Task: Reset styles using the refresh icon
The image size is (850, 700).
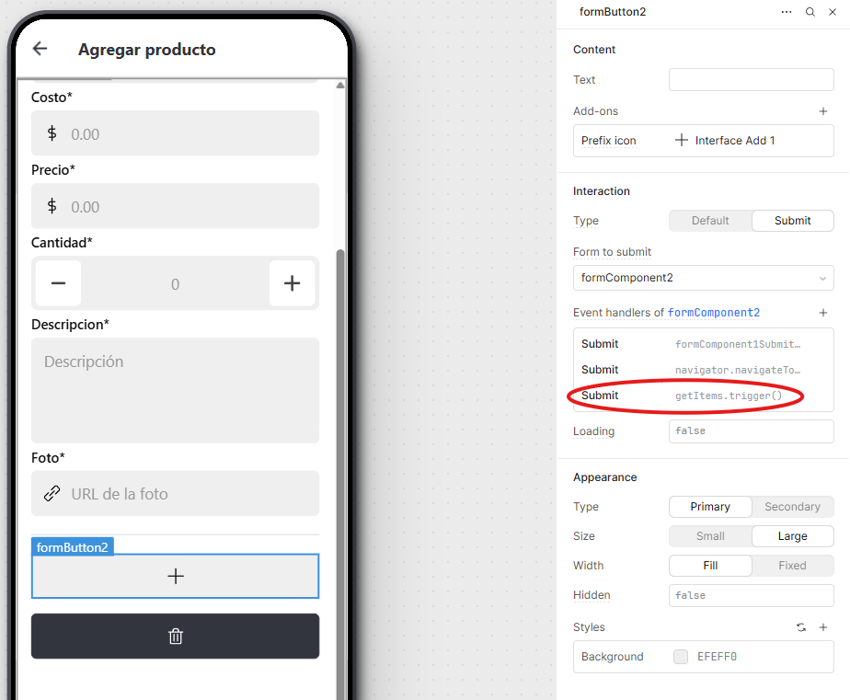Action: coord(800,627)
